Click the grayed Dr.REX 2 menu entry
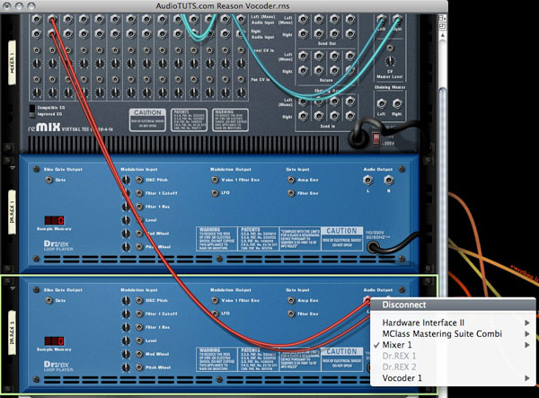Image resolution: width=539 pixels, height=398 pixels. tap(453, 367)
